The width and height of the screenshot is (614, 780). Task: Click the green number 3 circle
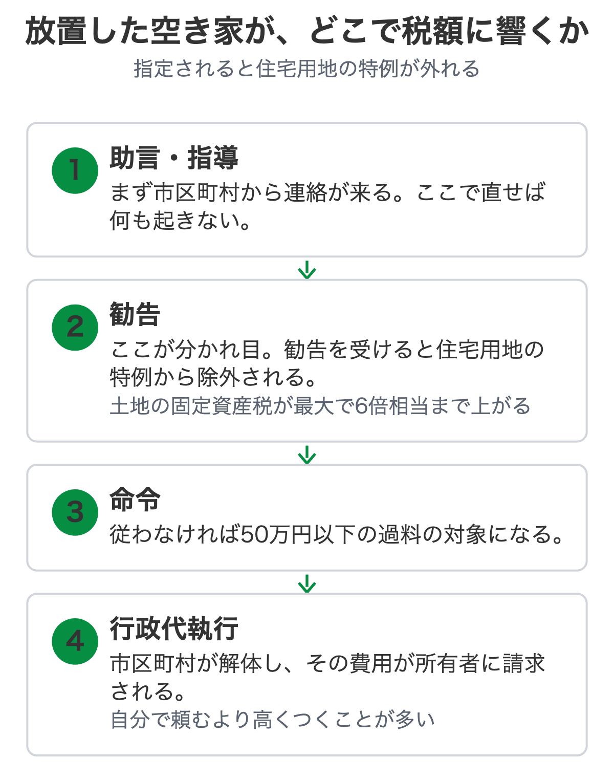[75, 512]
